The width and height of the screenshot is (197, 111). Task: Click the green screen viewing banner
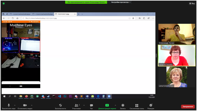[x=86, y=2]
